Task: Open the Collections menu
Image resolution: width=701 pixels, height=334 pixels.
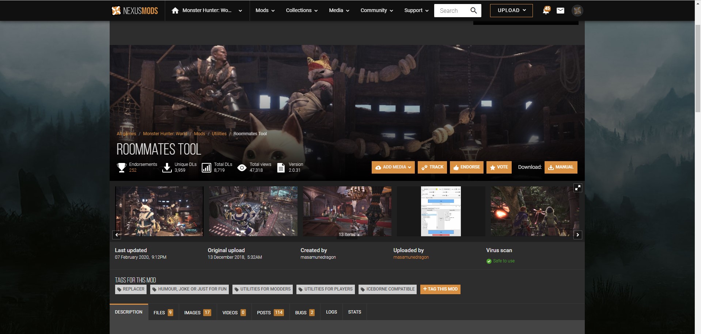Action: click(302, 11)
